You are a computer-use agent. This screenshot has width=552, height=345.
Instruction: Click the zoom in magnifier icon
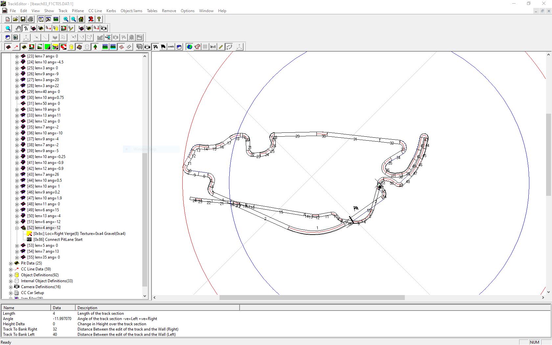pos(66,19)
